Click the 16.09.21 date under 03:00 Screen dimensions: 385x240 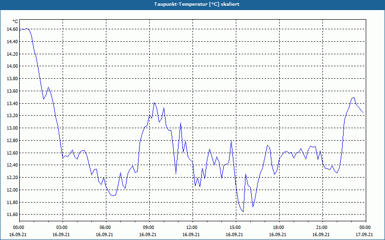pyautogui.click(x=61, y=234)
